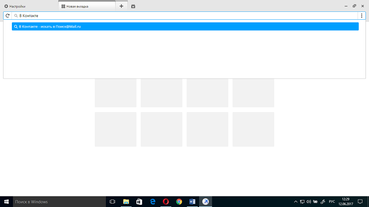The height and width of the screenshot is (207, 369).
Task: Click the Поиск в Windows search box
Action: point(59,202)
